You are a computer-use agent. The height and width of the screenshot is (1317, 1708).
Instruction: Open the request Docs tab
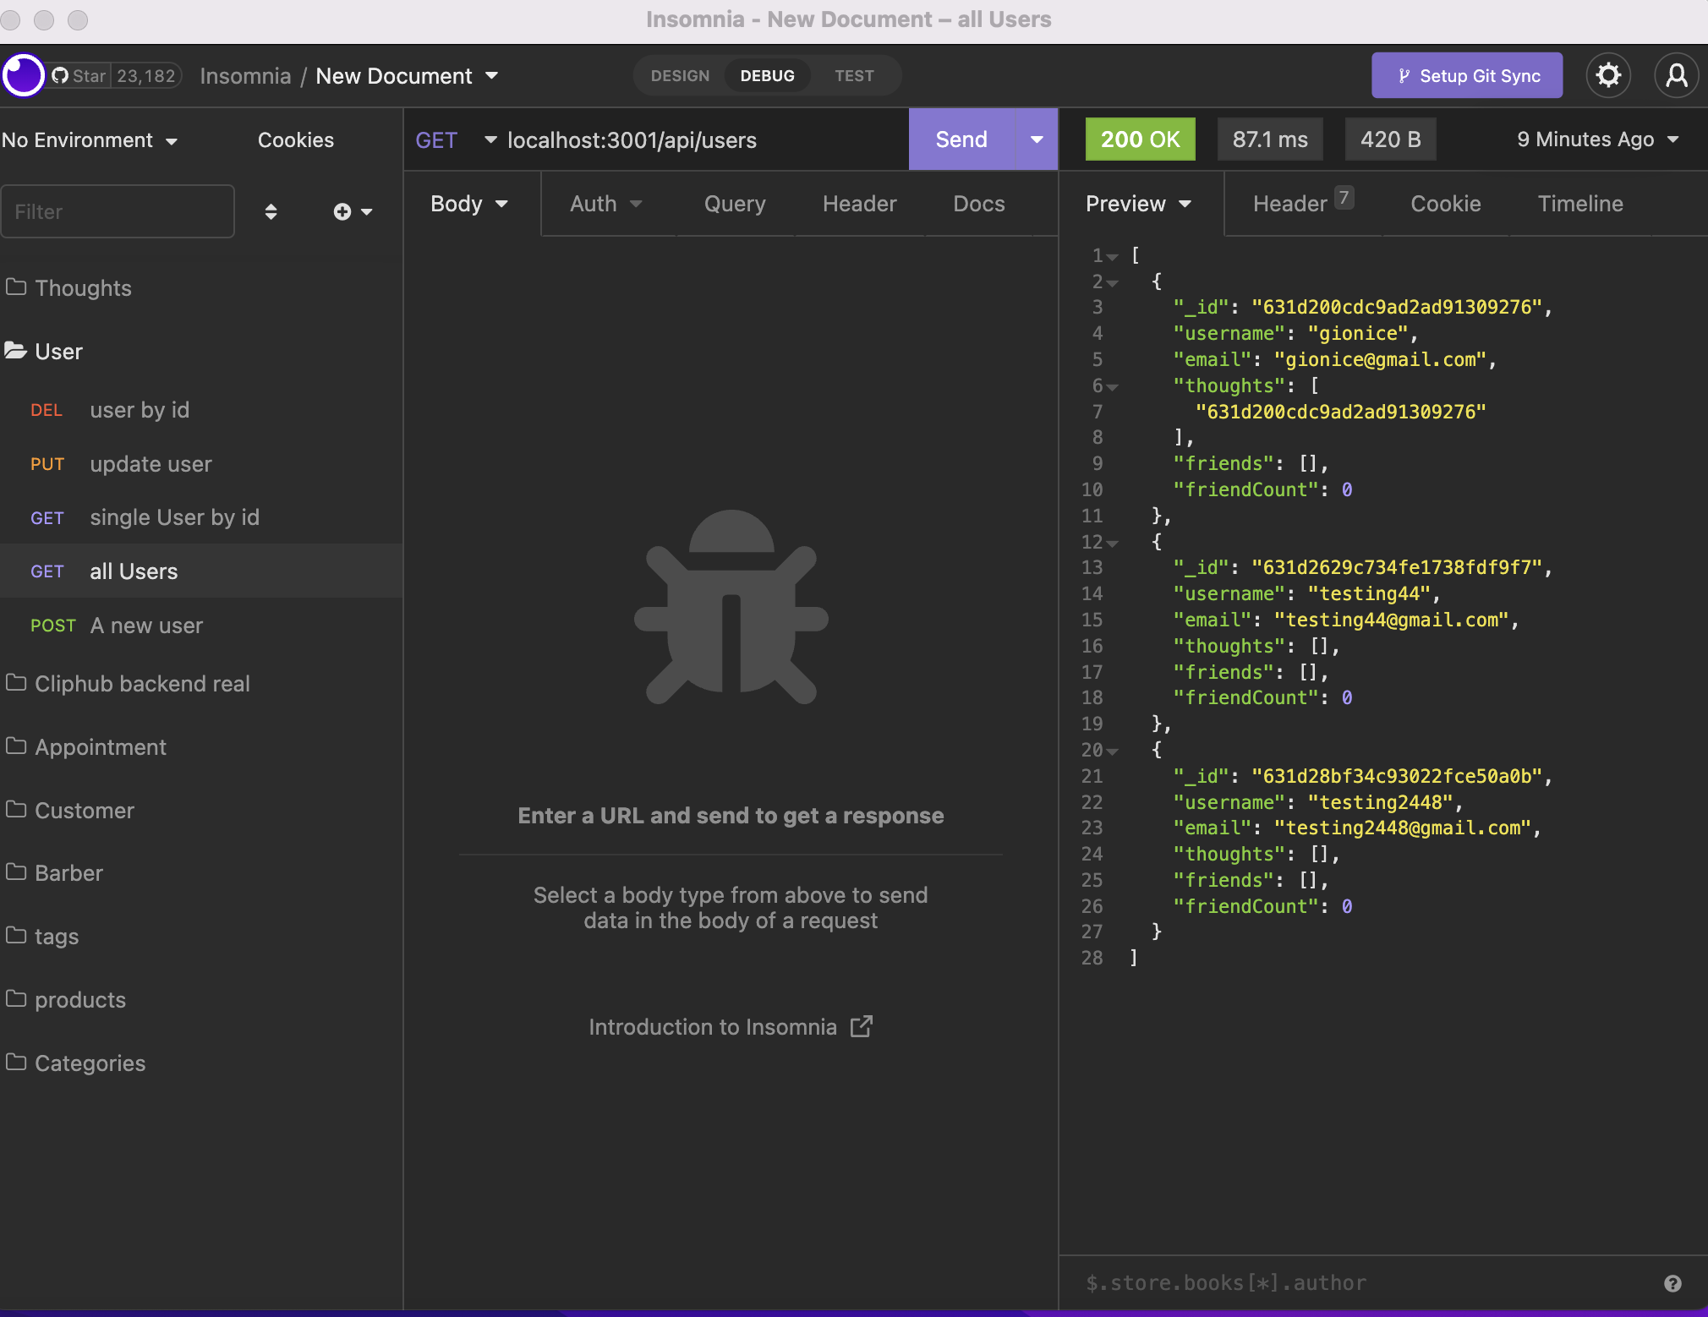point(978,204)
